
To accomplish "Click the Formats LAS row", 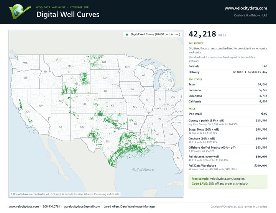I will pos(228,66).
